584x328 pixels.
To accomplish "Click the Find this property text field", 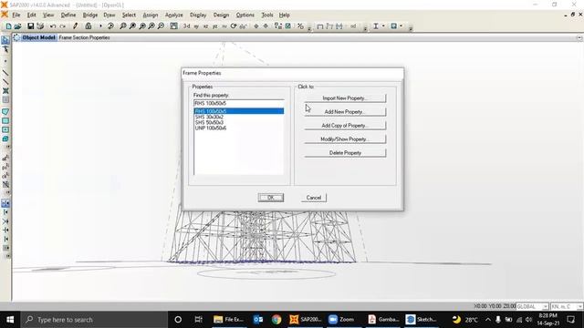I will click(x=239, y=103).
